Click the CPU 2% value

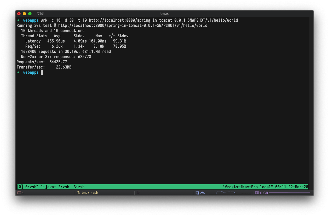pyautogui.click(x=202, y=193)
